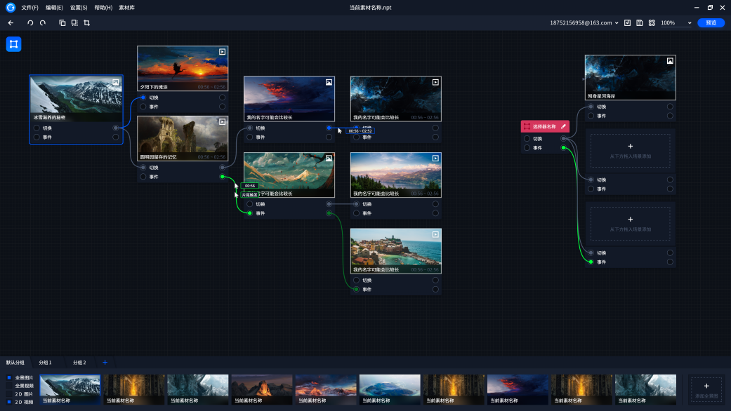Click the media note icon beside the account name
This screenshot has height=411, width=731.
pyautogui.click(x=627, y=22)
